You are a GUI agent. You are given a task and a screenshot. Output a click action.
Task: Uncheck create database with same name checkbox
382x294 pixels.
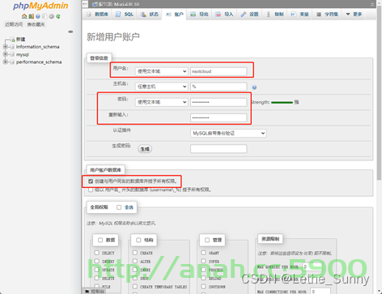(x=91, y=181)
